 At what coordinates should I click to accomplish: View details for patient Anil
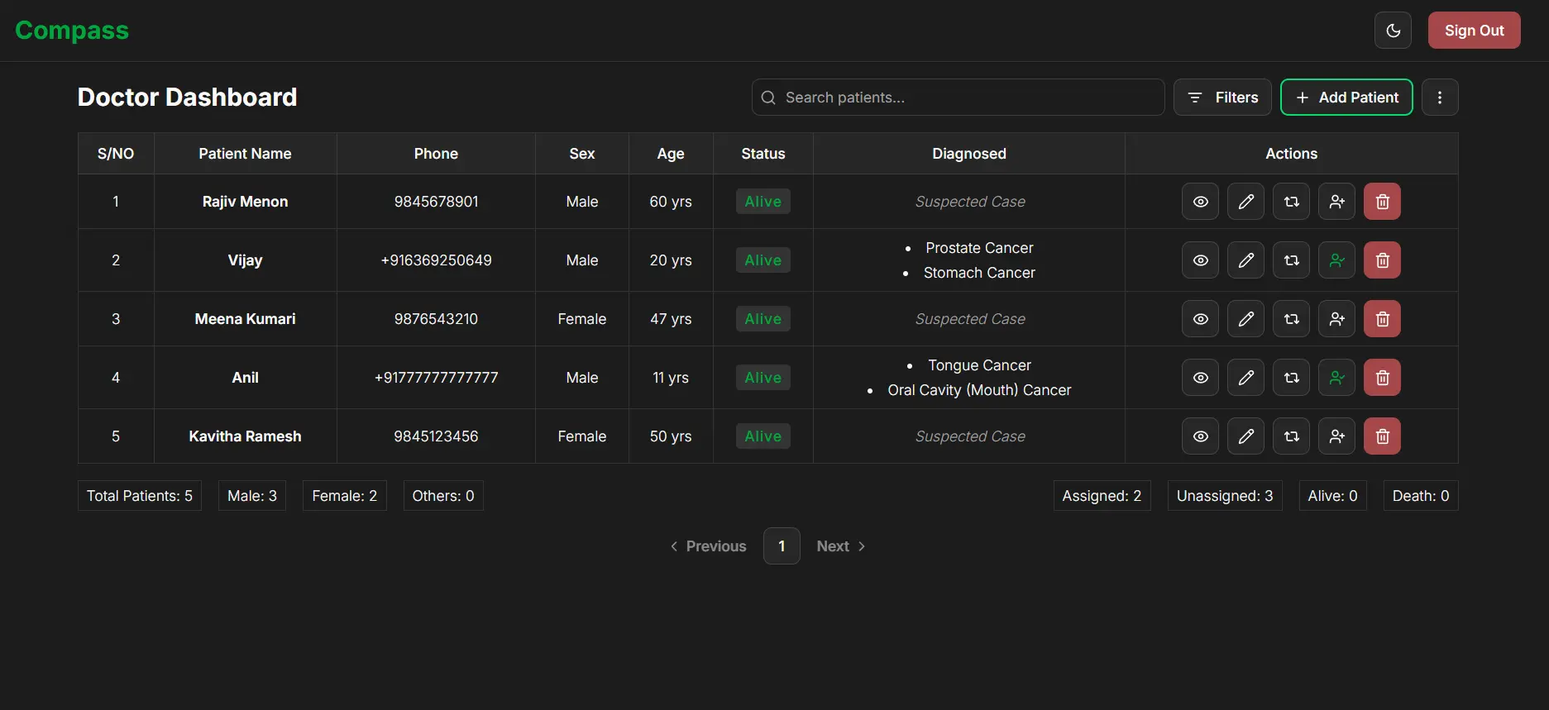(1200, 378)
